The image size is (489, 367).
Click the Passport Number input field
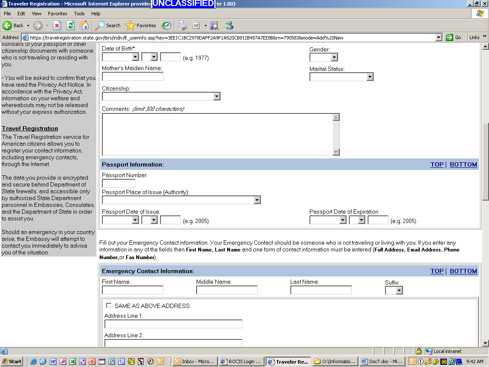tap(118, 183)
